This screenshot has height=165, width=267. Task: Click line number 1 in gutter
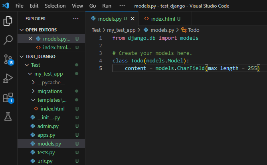tap(101, 38)
